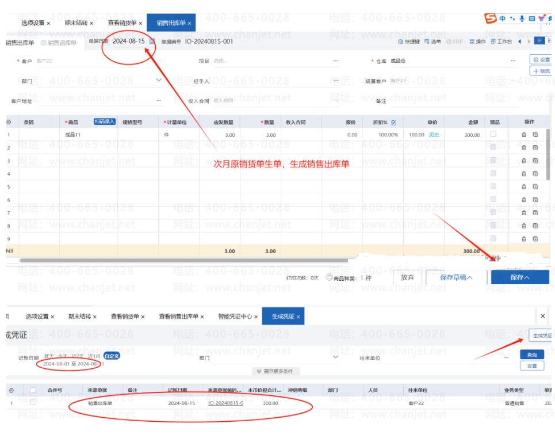
Task: Click the Sogou microphone voice input icon
Action: coord(522,18)
